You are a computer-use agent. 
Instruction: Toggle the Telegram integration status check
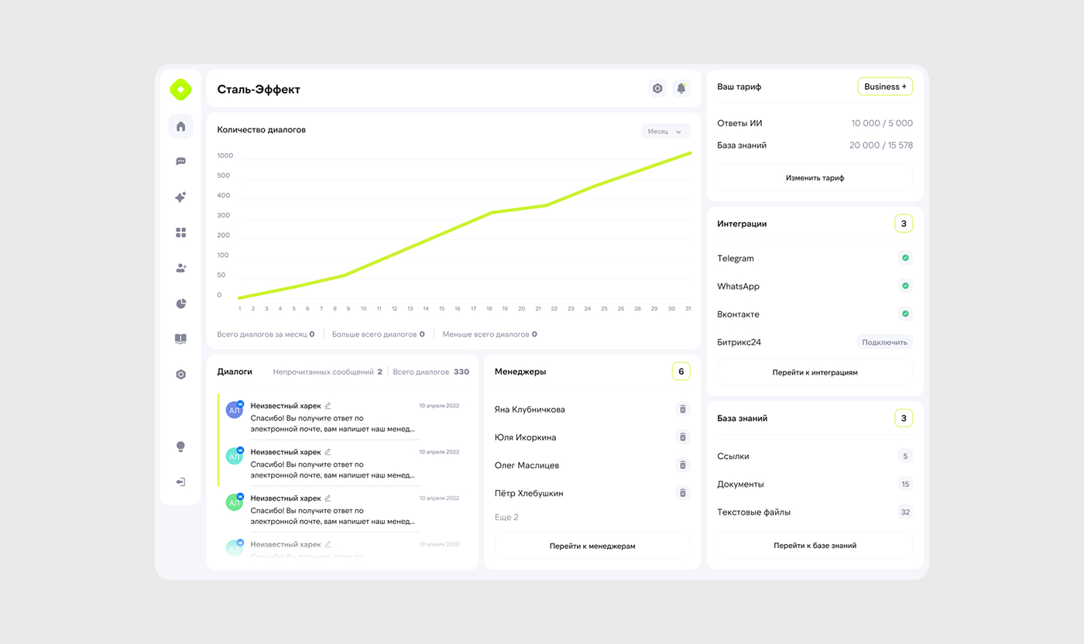[x=904, y=258]
